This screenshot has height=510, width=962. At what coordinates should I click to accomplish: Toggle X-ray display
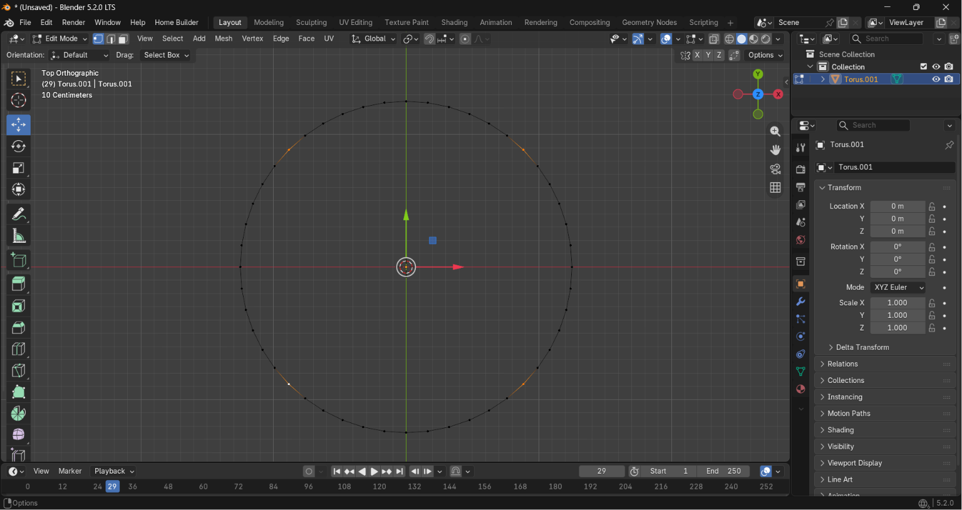coord(714,39)
